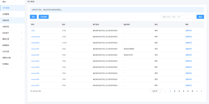Open the testuser003 account link

click(x=35, y=61)
